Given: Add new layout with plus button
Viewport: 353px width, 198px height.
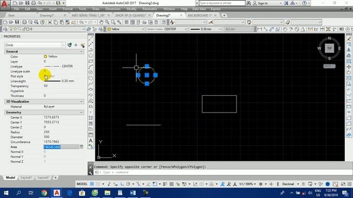Looking at the screenshot, I should pyautogui.click(x=55, y=178).
